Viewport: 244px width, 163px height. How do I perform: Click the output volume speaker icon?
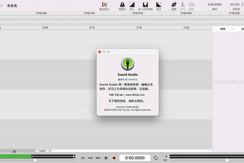tap(166, 156)
